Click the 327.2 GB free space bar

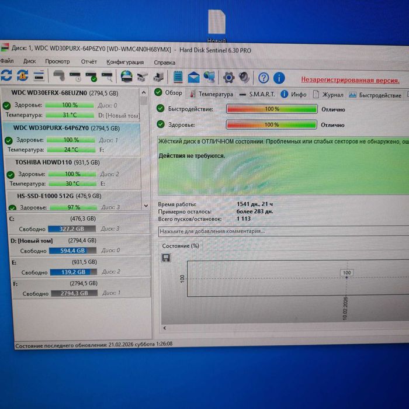72,229
